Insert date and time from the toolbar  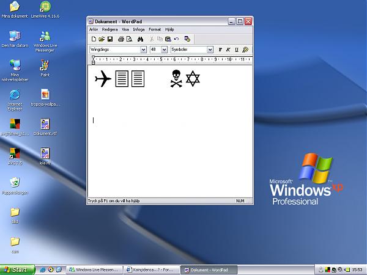[x=187, y=39]
